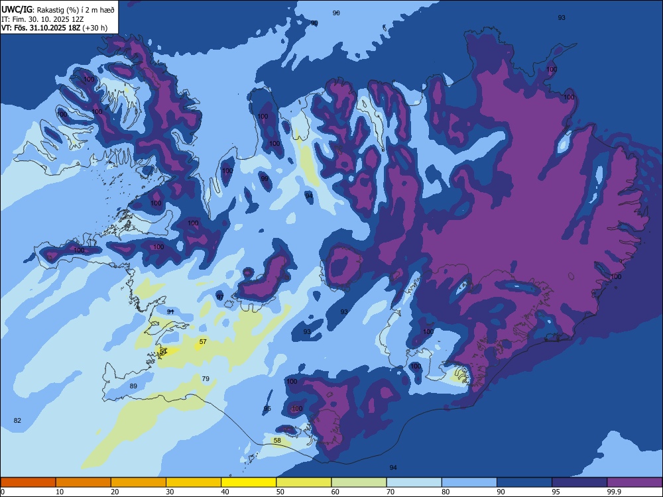Click the '89' humidity value on the map
The width and height of the screenshot is (663, 497).
[x=133, y=386]
